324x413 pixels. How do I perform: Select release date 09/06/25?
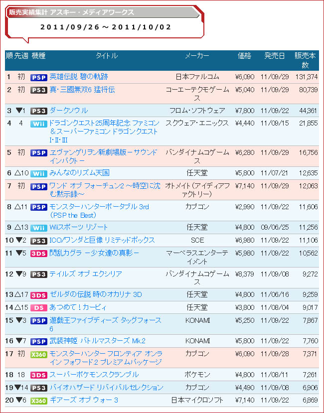(x=275, y=227)
